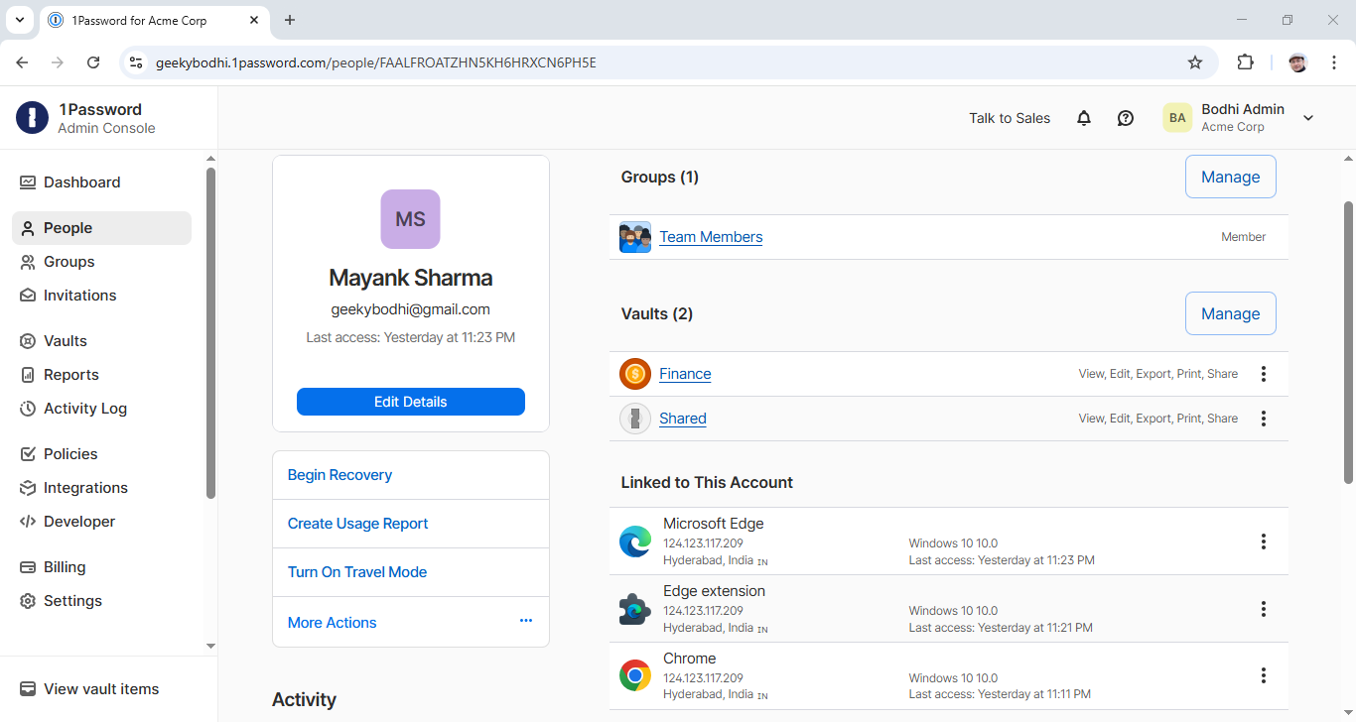The image size is (1356, 722).
Task: Click the Team Members group icon
Action: [x=635, y=237]
